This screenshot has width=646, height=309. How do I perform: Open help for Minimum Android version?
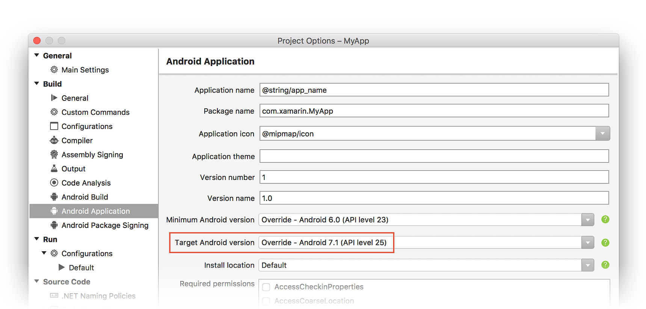click(605, 219)
